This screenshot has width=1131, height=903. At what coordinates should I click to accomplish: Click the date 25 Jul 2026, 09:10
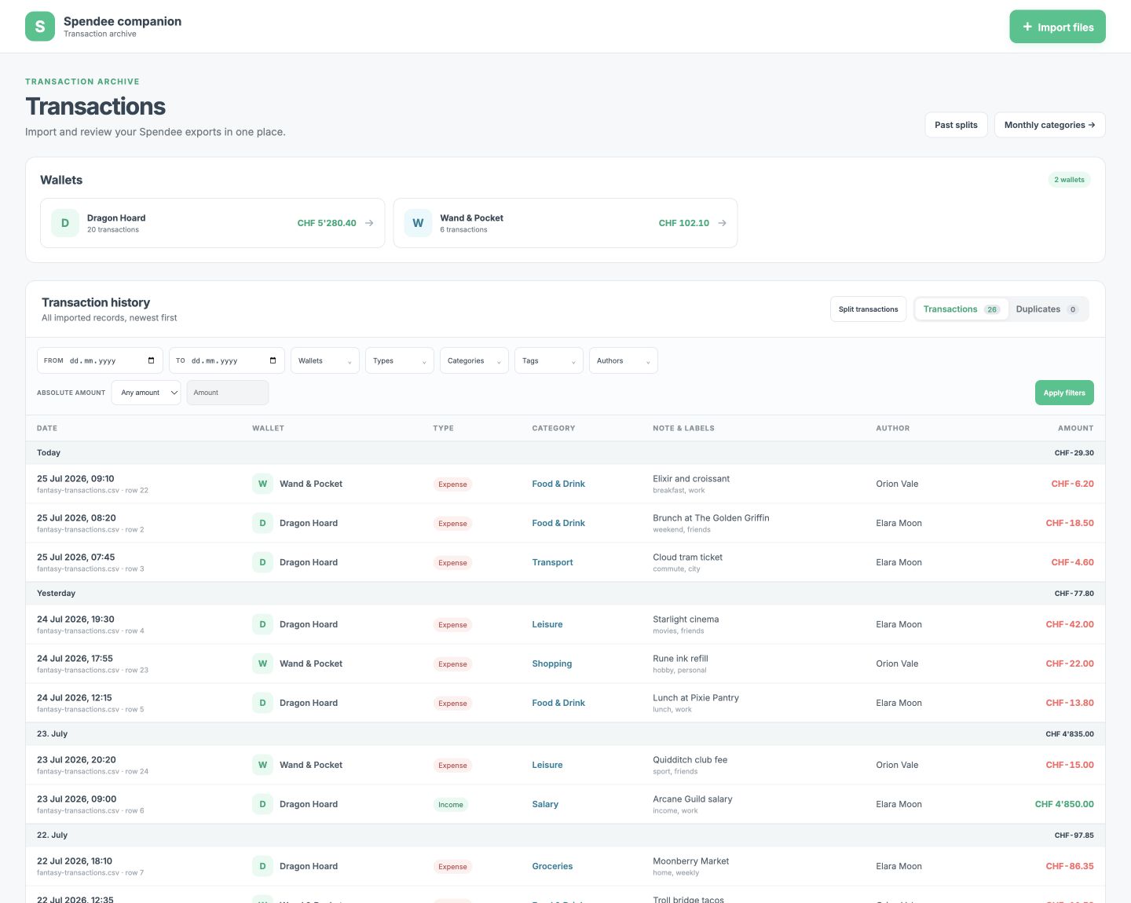pyautogui.click(x=75, y=478)
